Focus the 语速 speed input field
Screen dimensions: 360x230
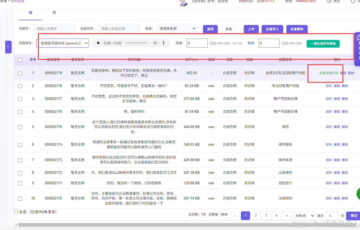tap(197, 43)
